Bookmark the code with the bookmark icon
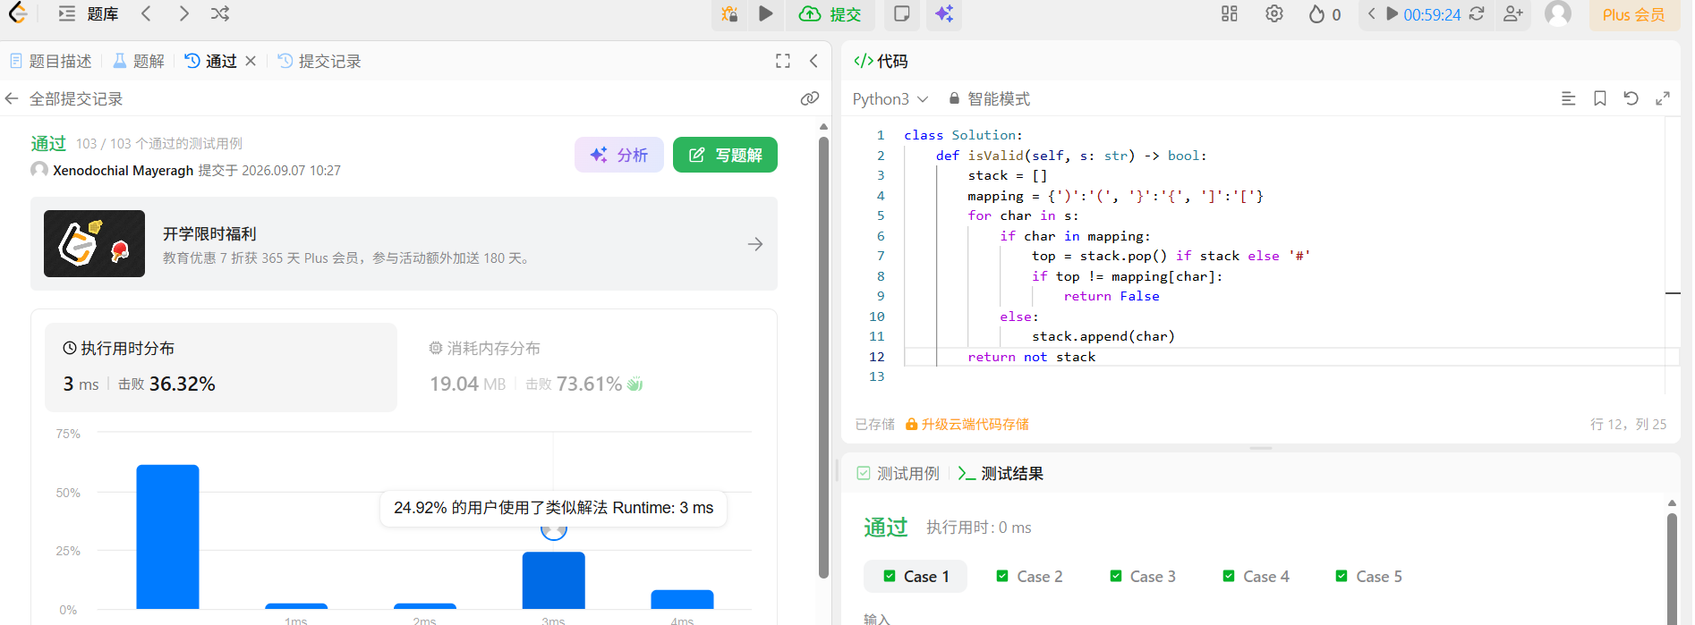This screenshot has height=625, width=1695. (x=1600, y=98)
